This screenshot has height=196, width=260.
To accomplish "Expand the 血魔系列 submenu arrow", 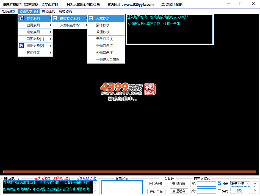I will click(51, 25).
